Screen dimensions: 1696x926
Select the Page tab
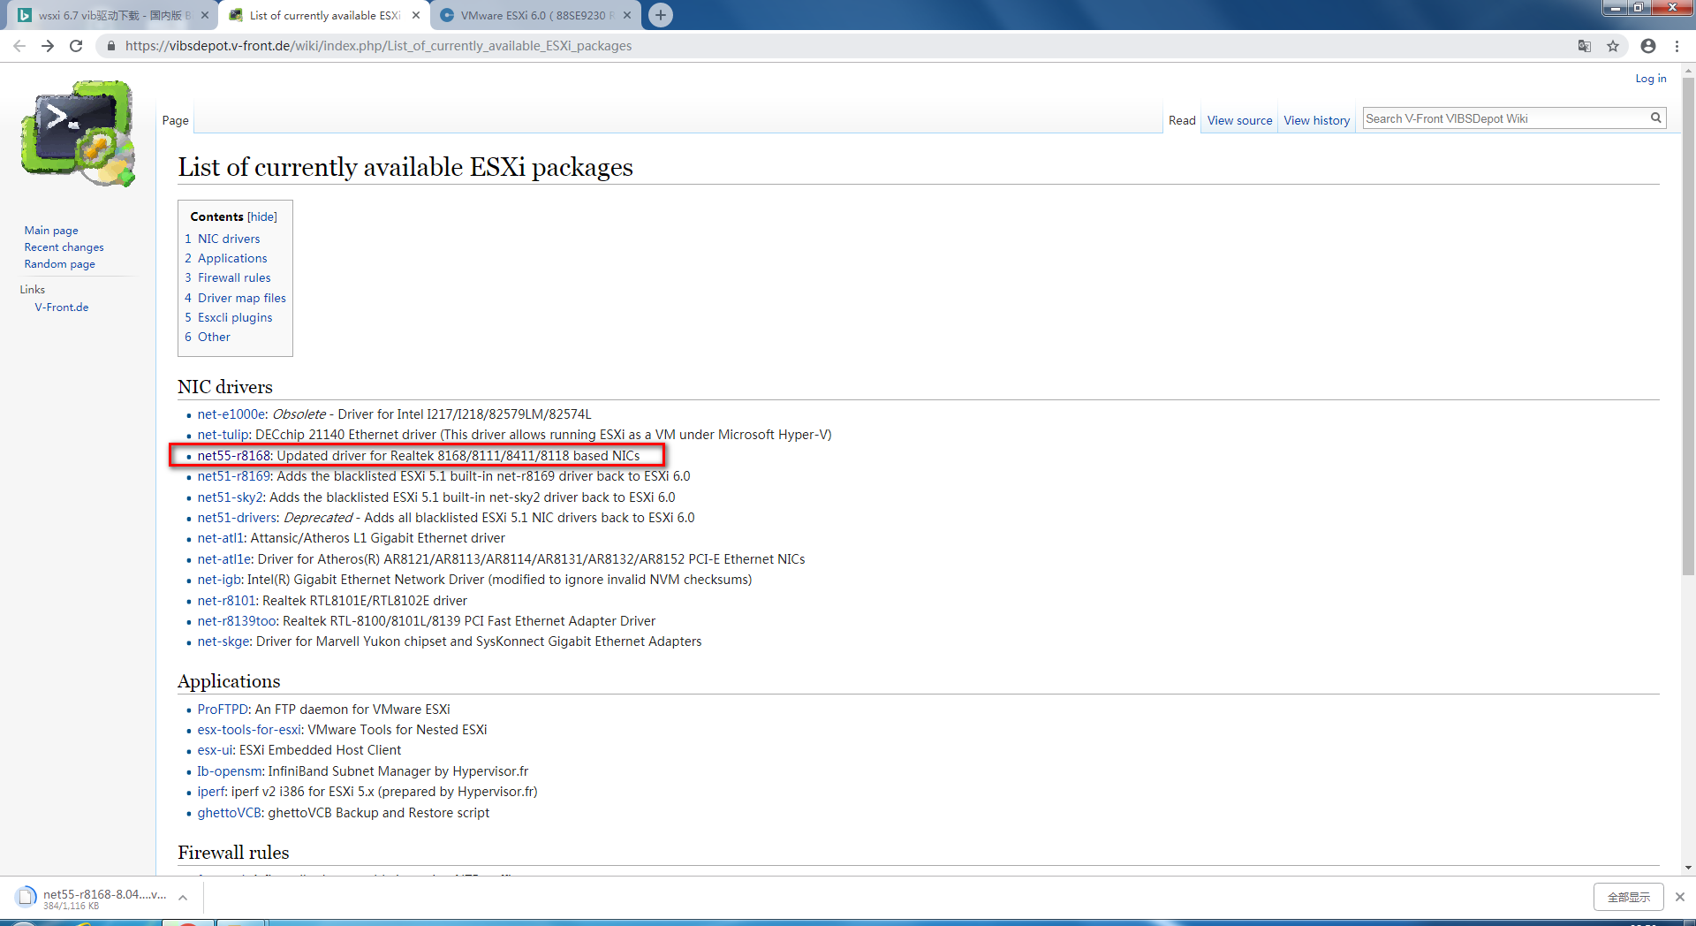(175, 120)
